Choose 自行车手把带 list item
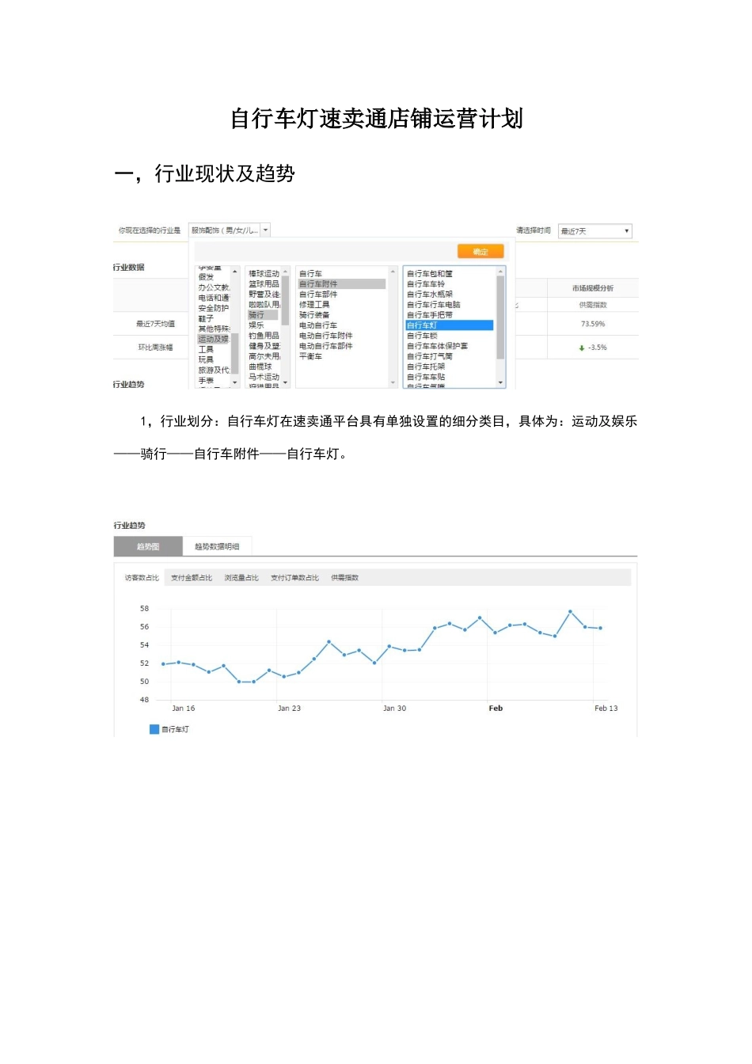752x1064 pixels. tap(430, 315)
